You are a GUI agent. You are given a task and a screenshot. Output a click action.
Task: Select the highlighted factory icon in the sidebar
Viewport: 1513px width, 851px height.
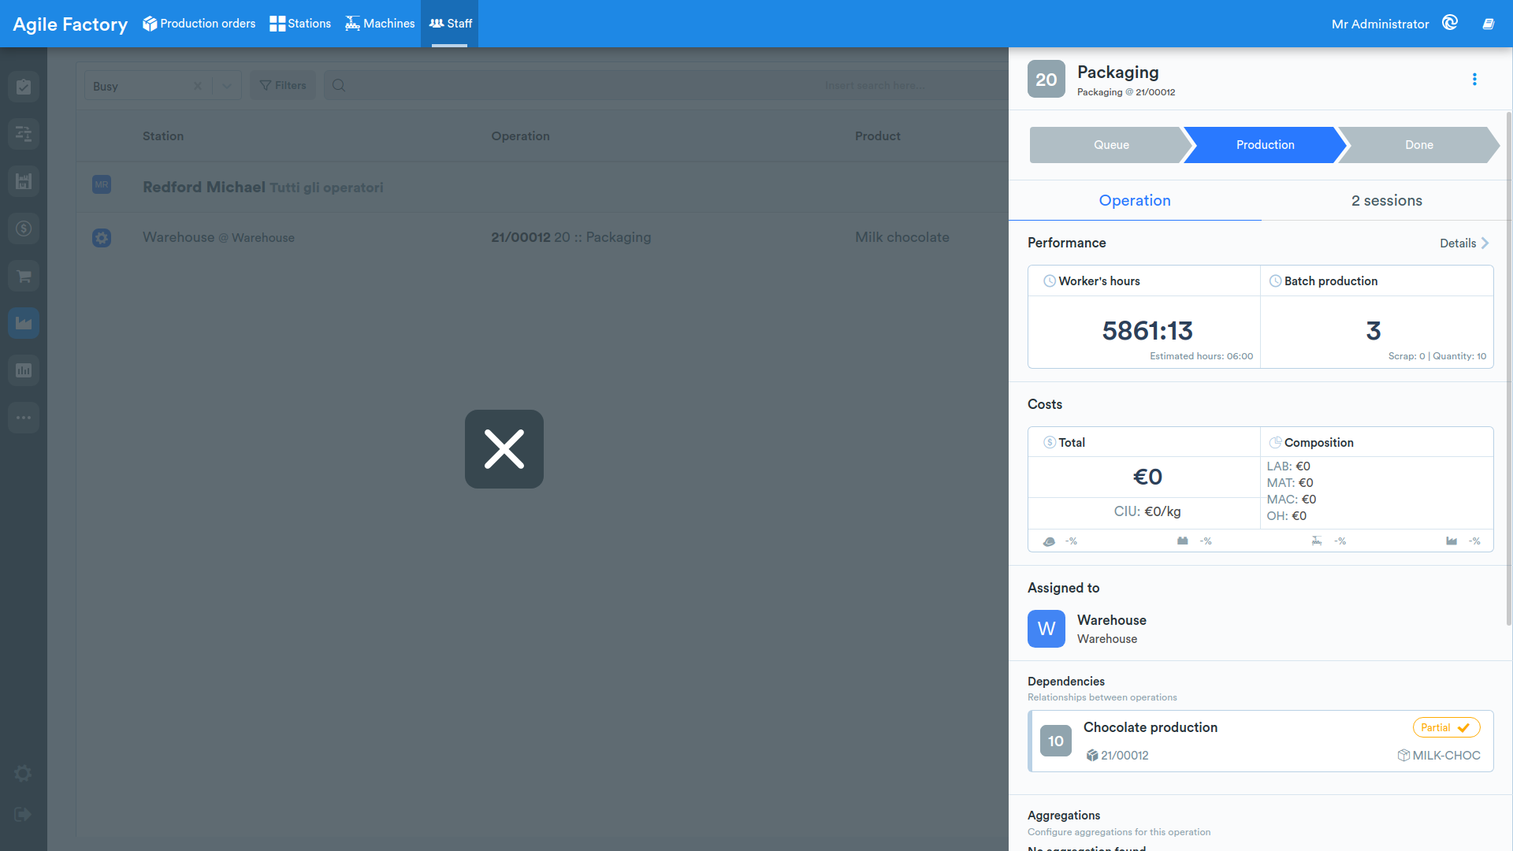click(x=24, y=323)
